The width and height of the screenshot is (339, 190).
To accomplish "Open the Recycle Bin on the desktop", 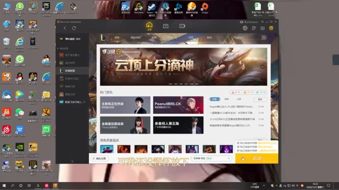I will (x=7, y=43).
